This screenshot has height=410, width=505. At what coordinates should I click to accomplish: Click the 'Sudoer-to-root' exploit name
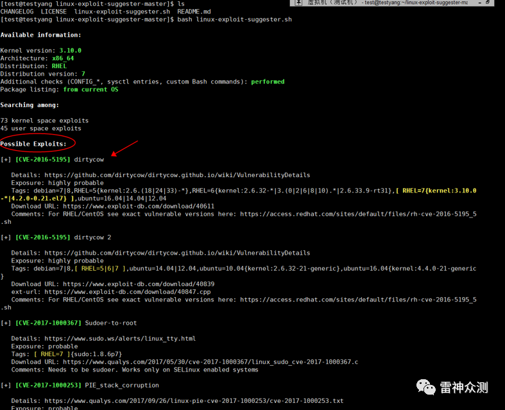point(111,323)
